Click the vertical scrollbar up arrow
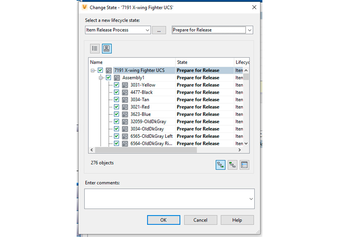Image resolution: width=339 pixels, height=237 pixels. pos(246,70)
